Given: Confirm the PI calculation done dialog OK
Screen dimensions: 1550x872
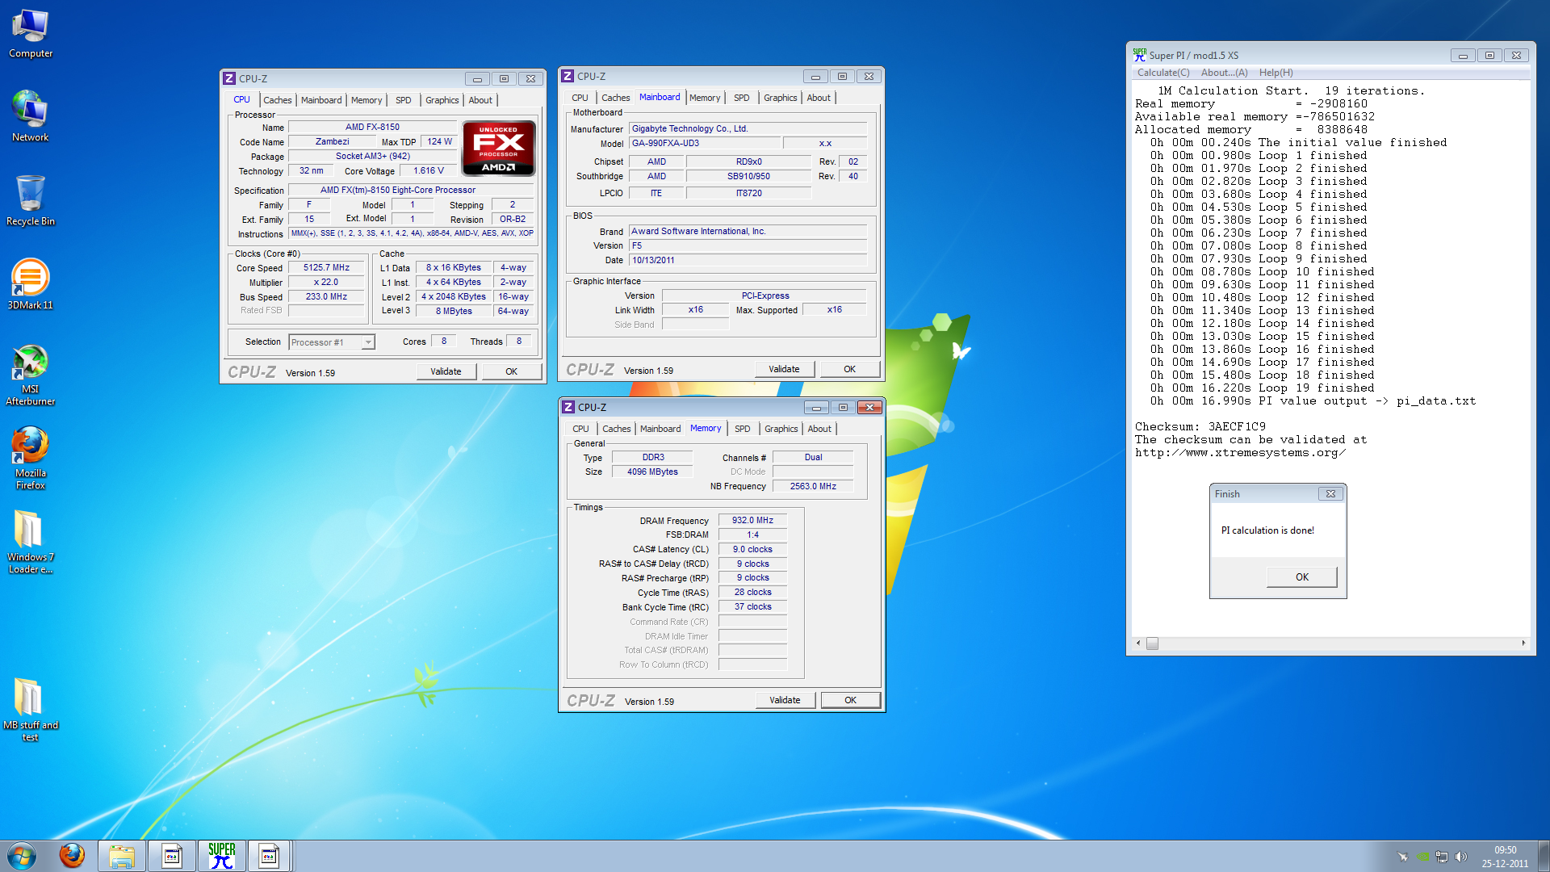Looking at the screenshot, I should (x=1301, y=576).
